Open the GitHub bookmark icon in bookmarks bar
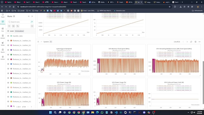 tap(68, 11)
